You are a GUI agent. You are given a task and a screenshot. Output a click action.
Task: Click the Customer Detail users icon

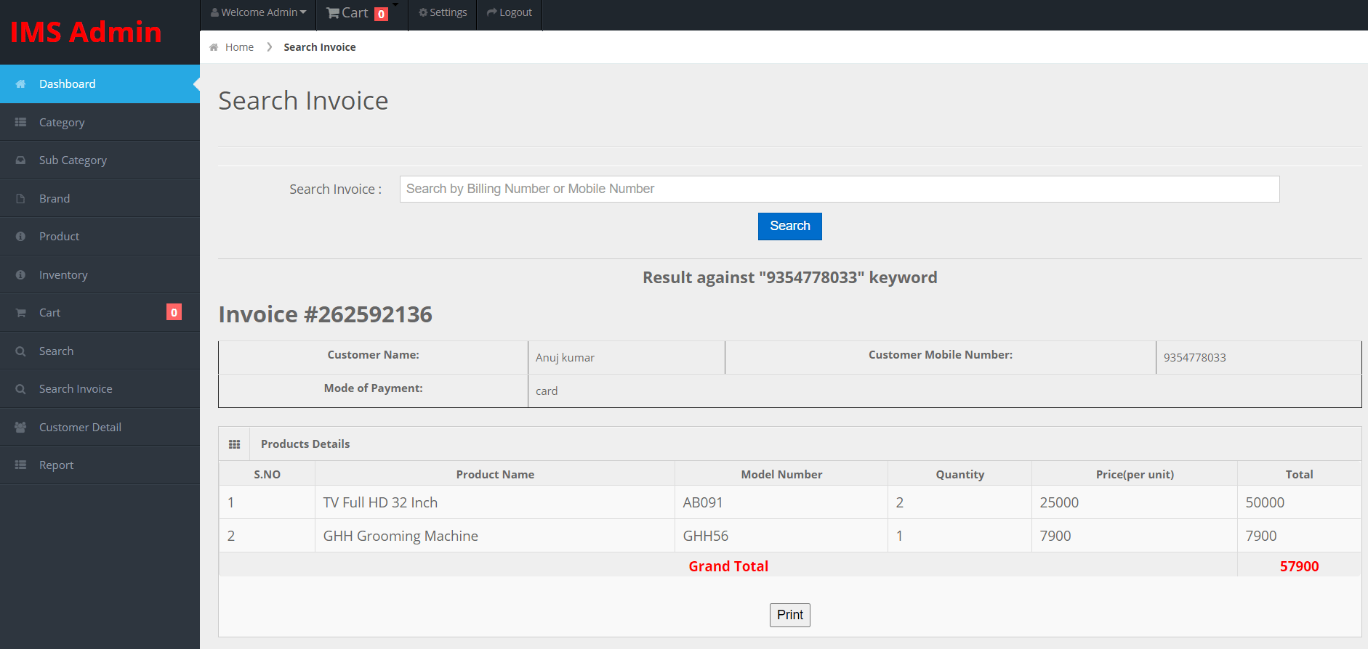click(20, 427)
